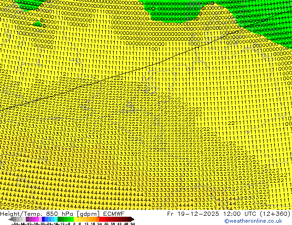Select the bright red legend swatch at 24
This screenshot has width=292, height=225.
tap(100, 219)
